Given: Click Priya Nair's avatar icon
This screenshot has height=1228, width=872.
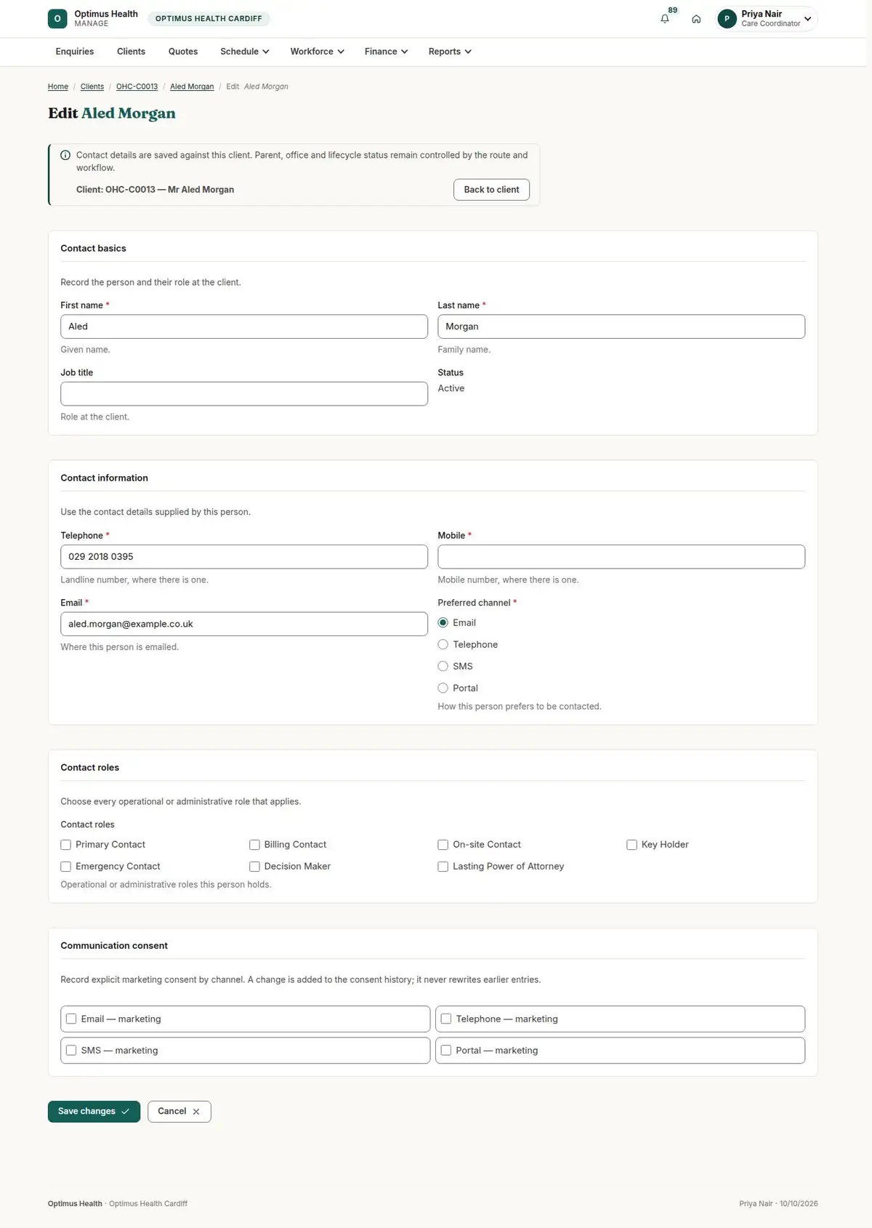Looking at the screenshot, I should [x=727, y=19].
